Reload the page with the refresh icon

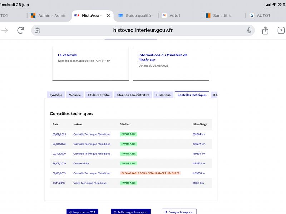(20, 30)
